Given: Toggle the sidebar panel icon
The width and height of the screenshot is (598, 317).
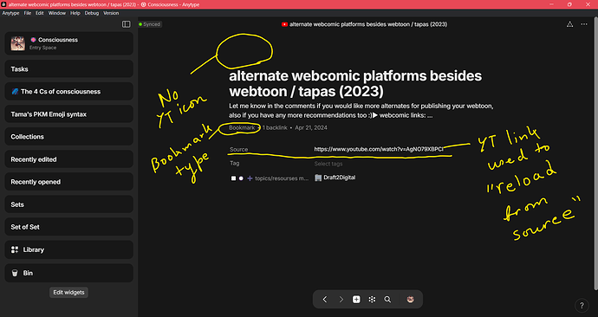Looking at the screenshot, I should pyautogui.click(x=127, y=24).
